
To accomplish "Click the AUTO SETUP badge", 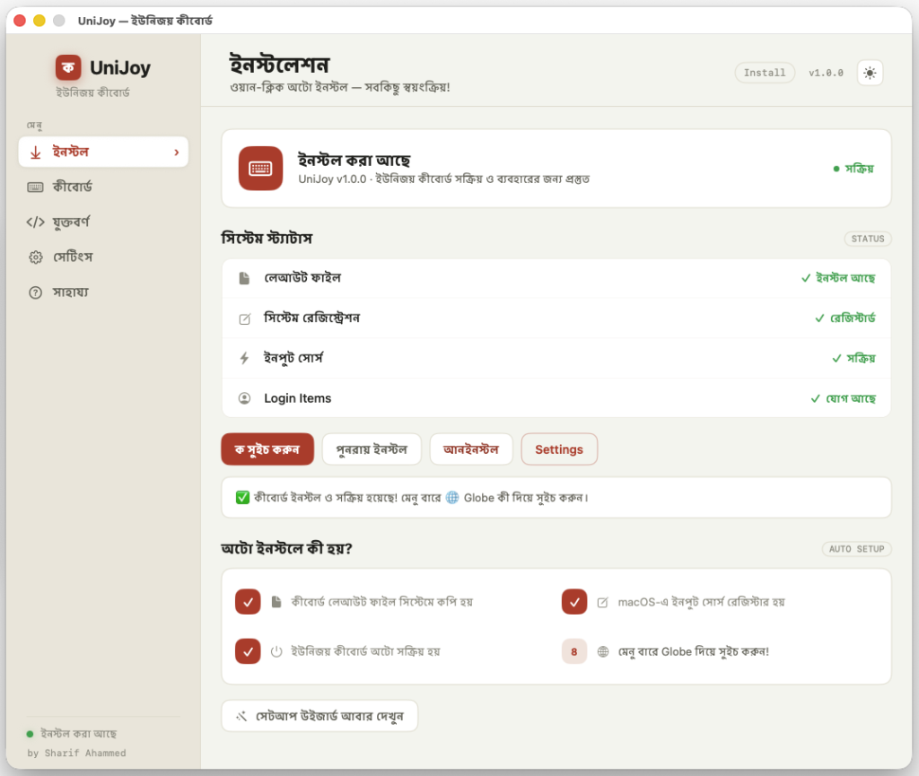I will pyautogui.click(x=857, y=549).
